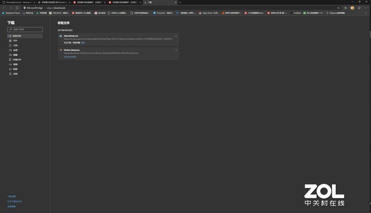Screen dimensions: 371x213
Task: Open the Architect bookmark
Action: (296, 13)
